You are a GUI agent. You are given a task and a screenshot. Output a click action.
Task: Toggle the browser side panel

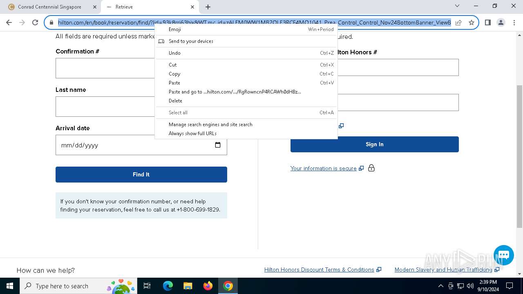(487, 22)
